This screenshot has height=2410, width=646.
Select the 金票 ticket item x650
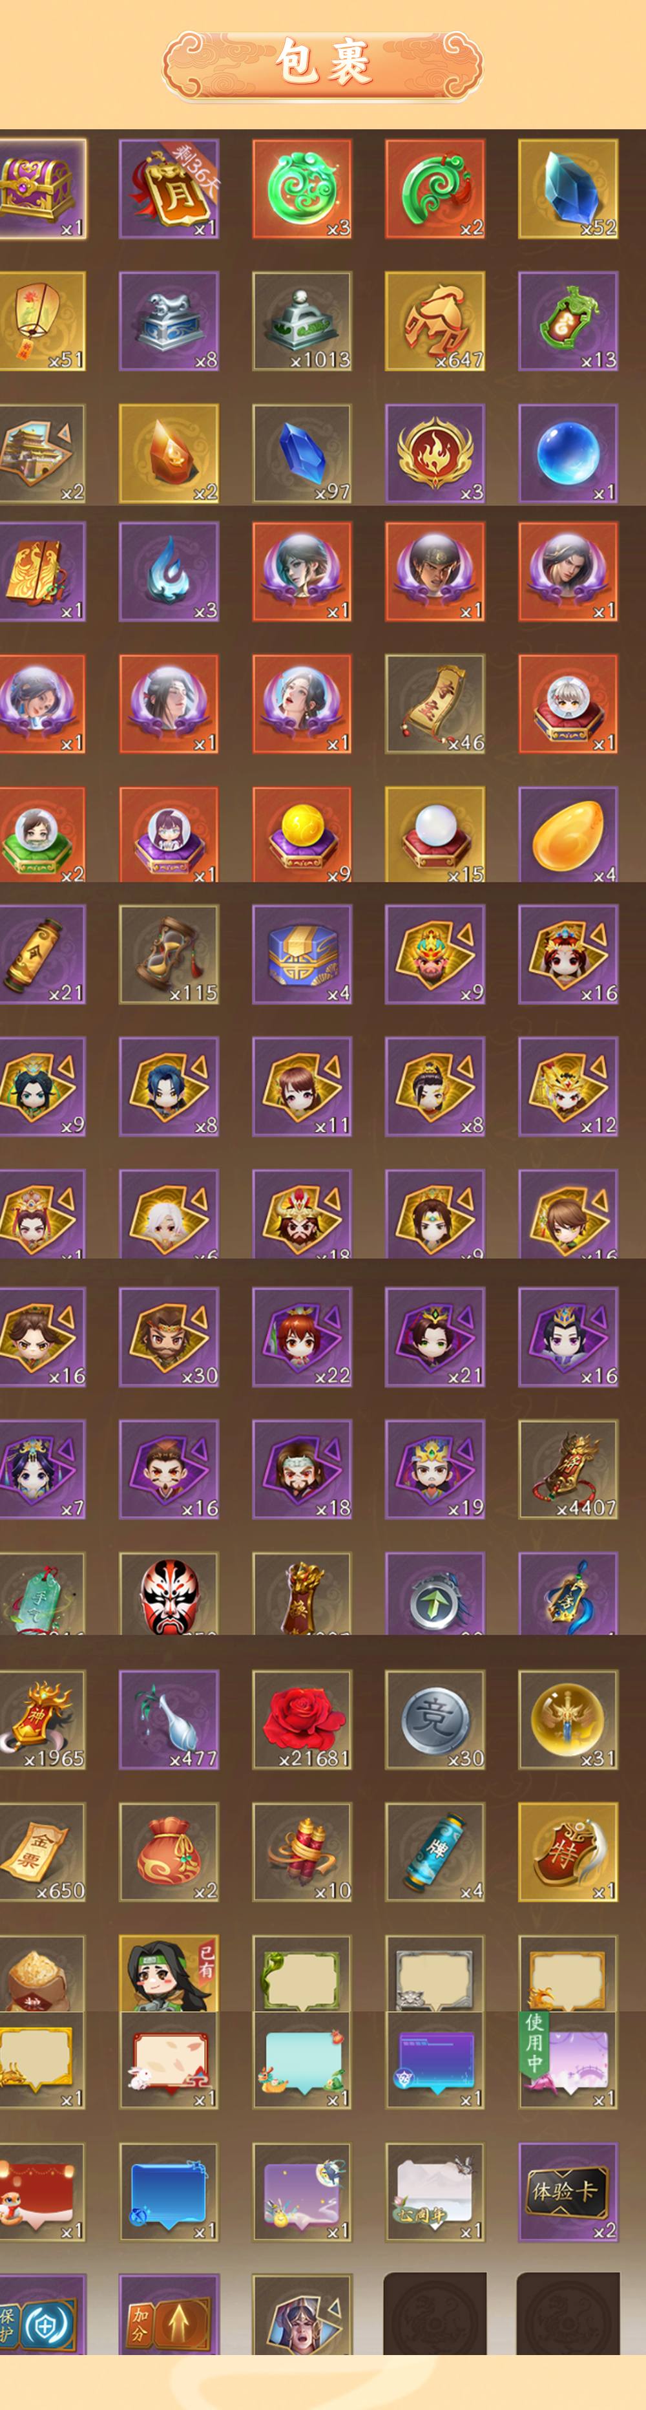pos(42,1852)
